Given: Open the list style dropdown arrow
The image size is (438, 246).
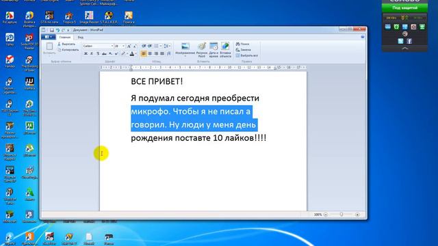Looking at the screenshot, I should pos(161,46).
